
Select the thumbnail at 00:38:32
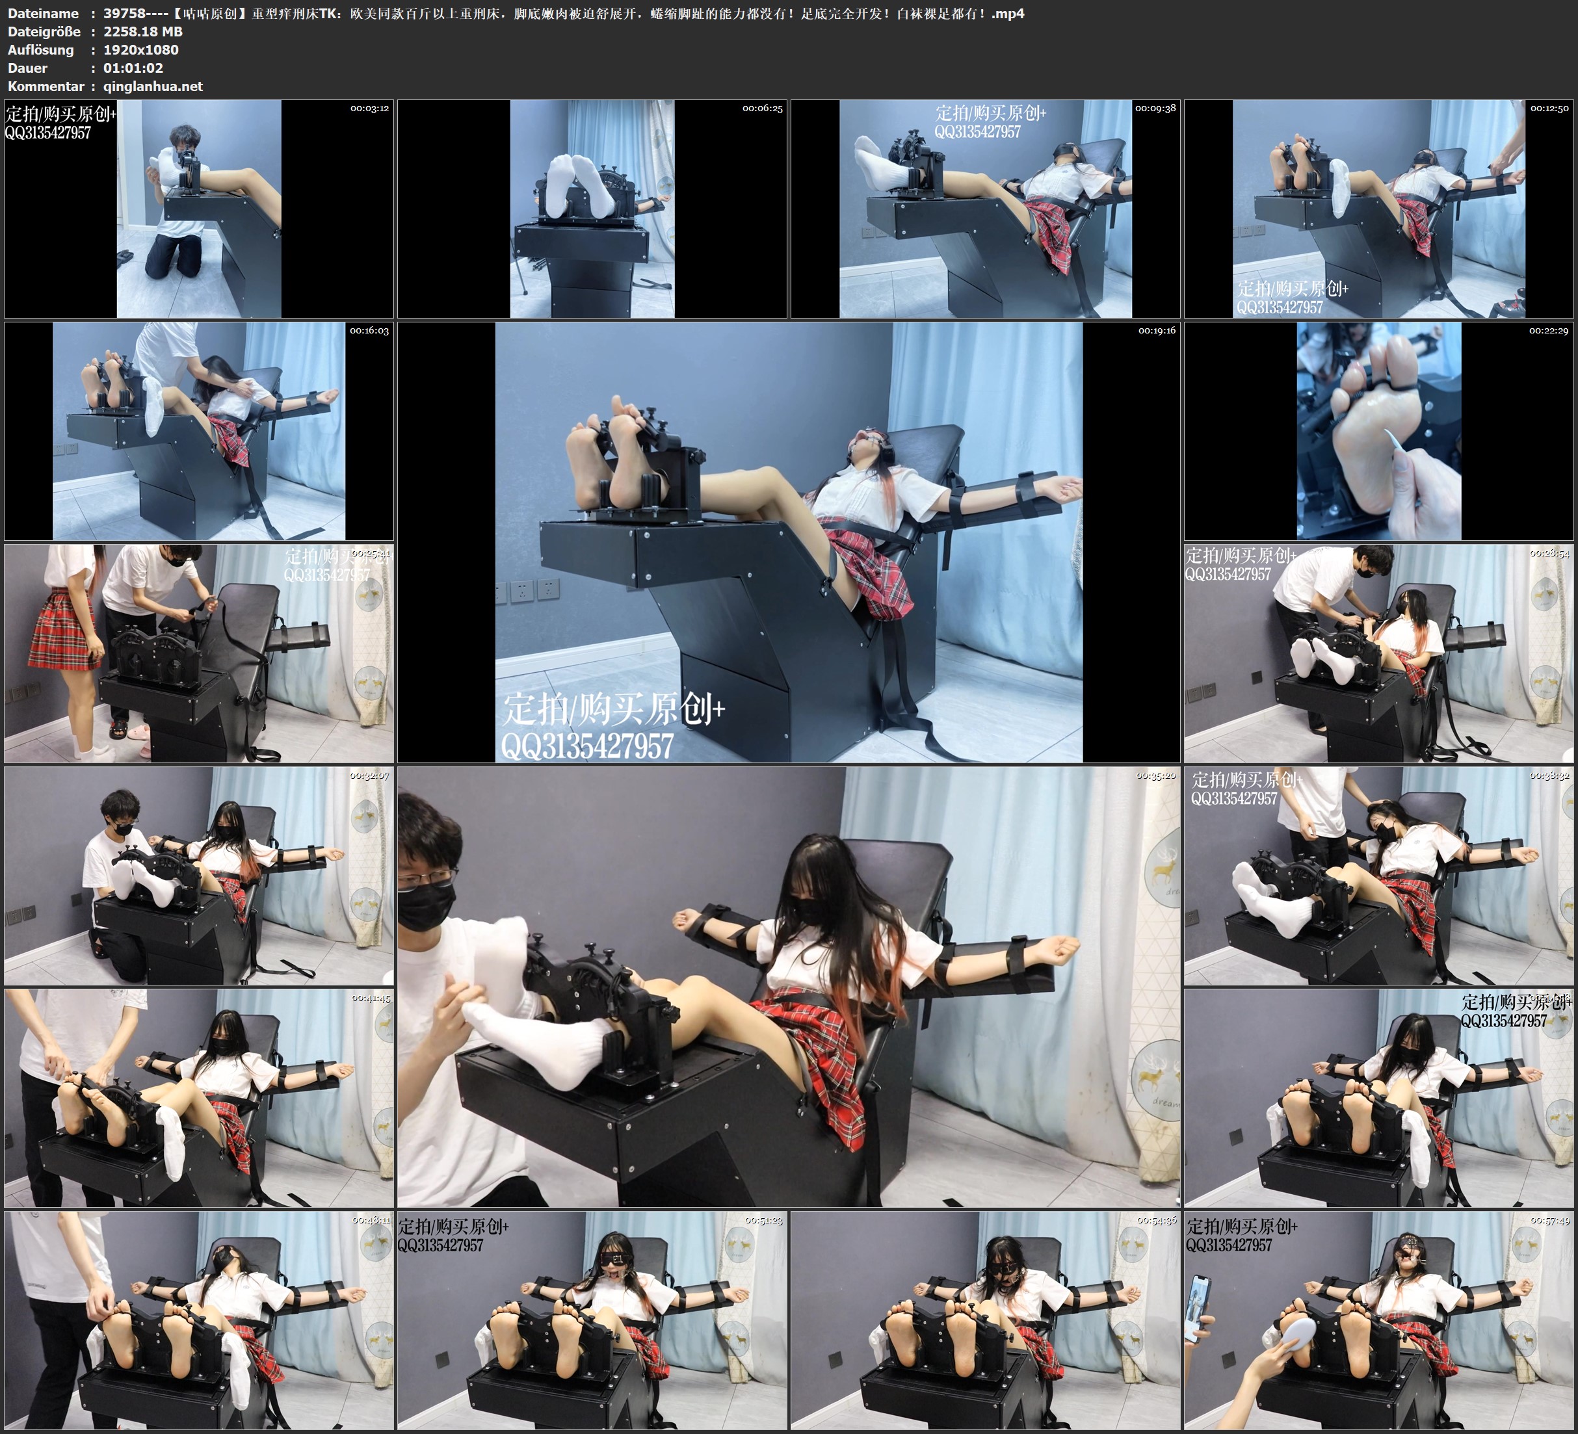point(1378,876)
